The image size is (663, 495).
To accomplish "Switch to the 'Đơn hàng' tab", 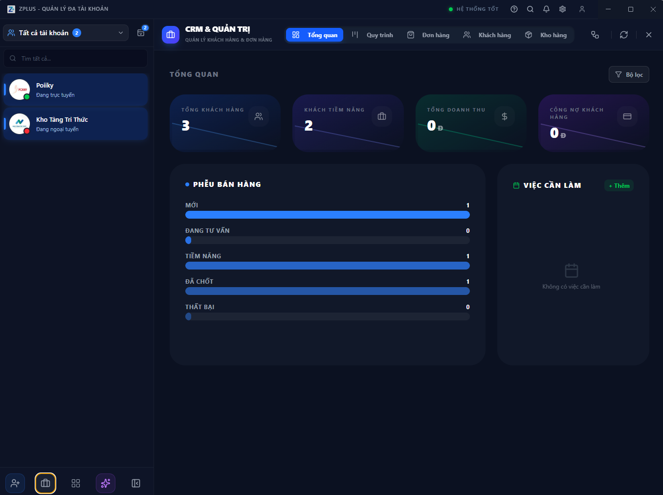I will [428, 35].
